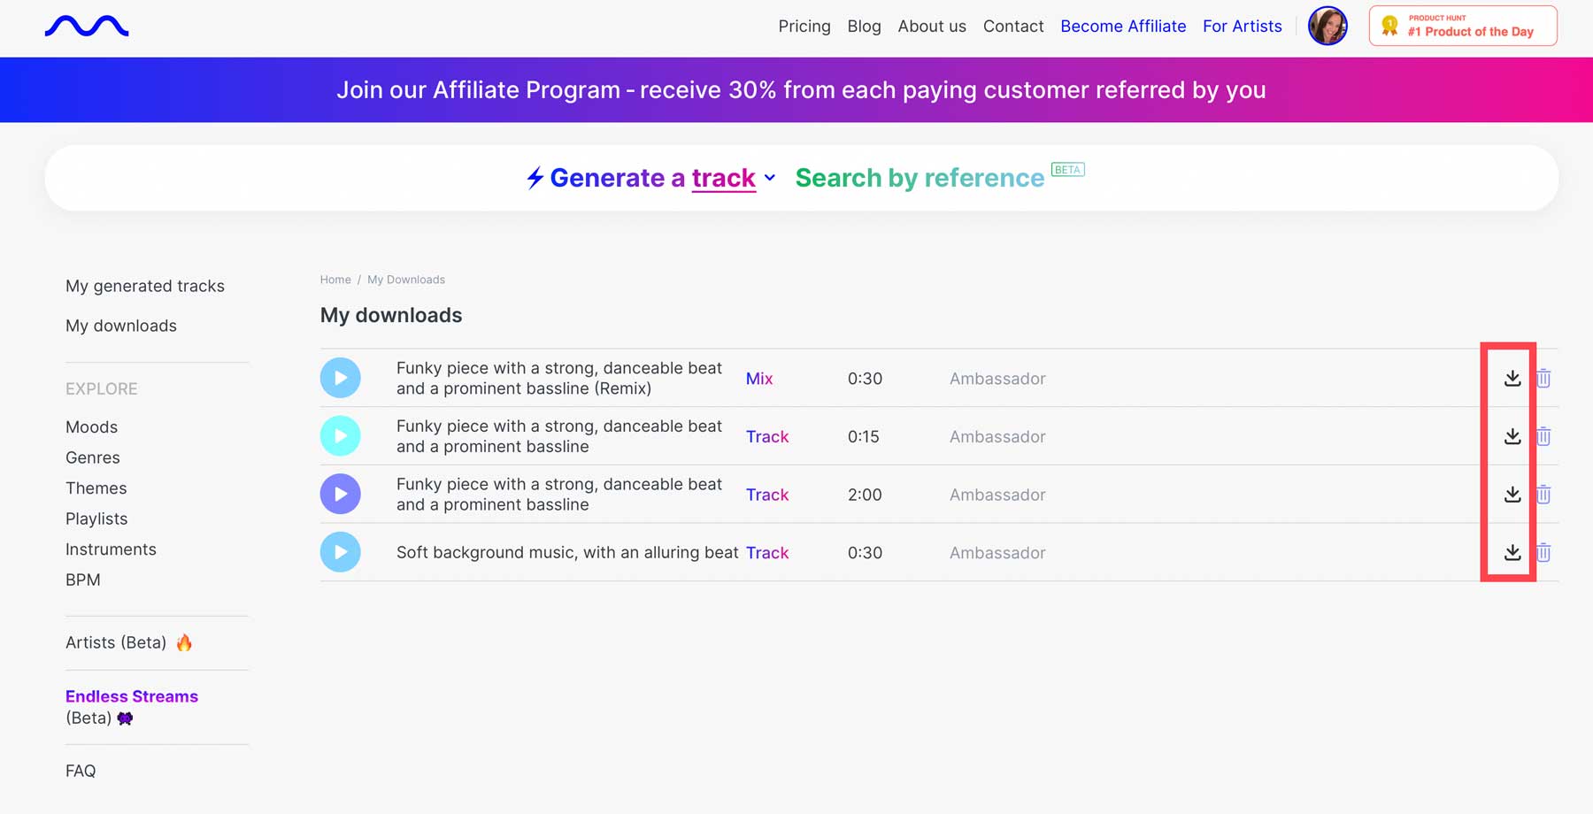Delete the 2:00 Funky piece track

[1543, 494]
